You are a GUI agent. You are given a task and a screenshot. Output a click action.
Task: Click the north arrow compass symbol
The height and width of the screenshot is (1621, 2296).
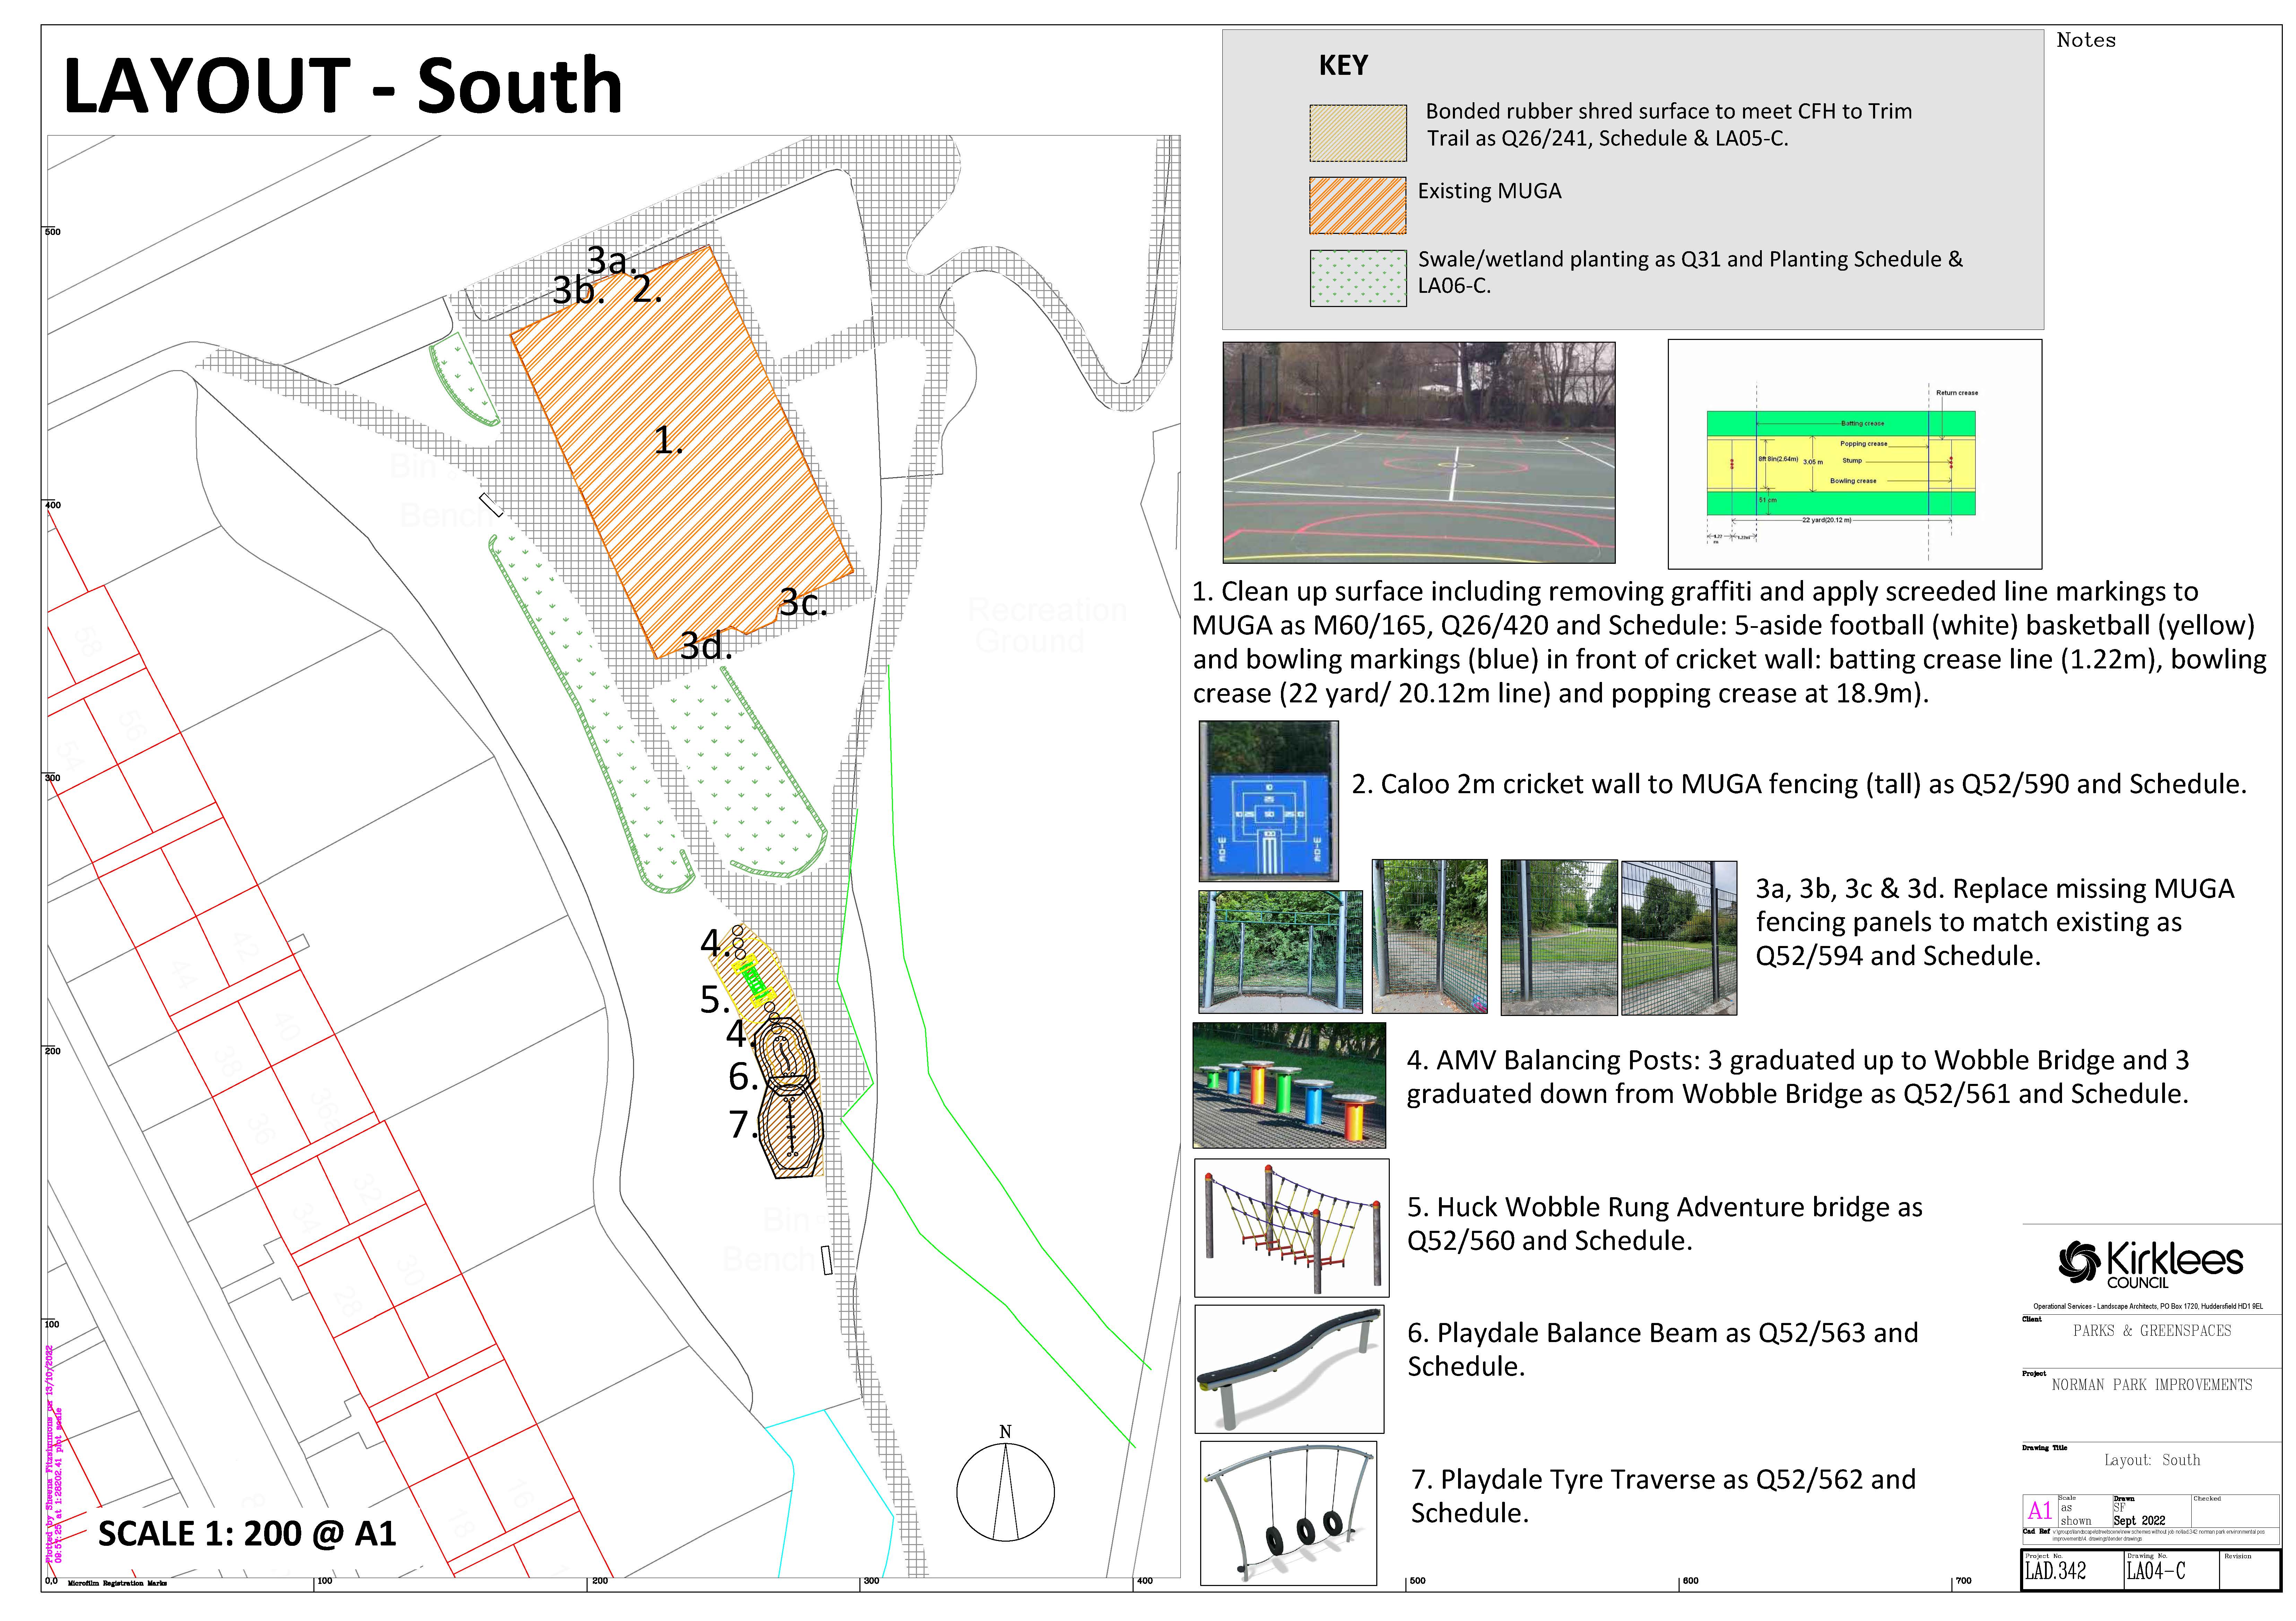[x=1005, y=1492]
